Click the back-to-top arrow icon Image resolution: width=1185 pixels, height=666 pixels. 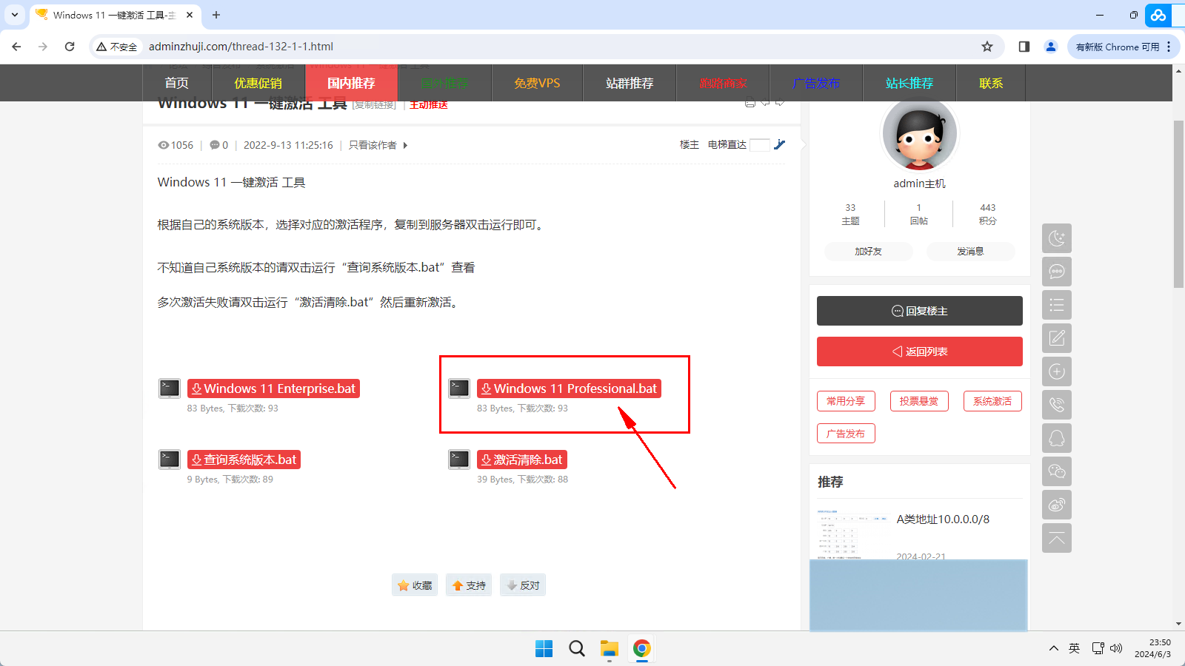(1057, 538)
